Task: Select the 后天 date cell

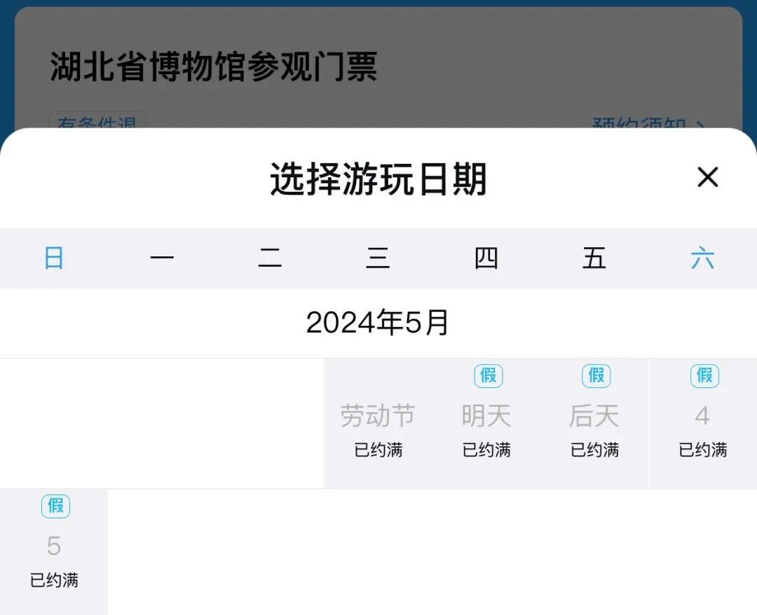Action: click(594, 424)
